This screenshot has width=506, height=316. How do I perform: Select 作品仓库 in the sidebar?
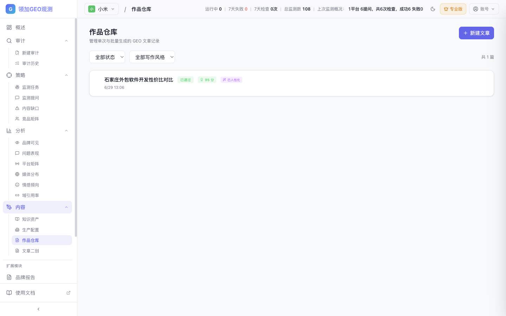click(42, 240)
